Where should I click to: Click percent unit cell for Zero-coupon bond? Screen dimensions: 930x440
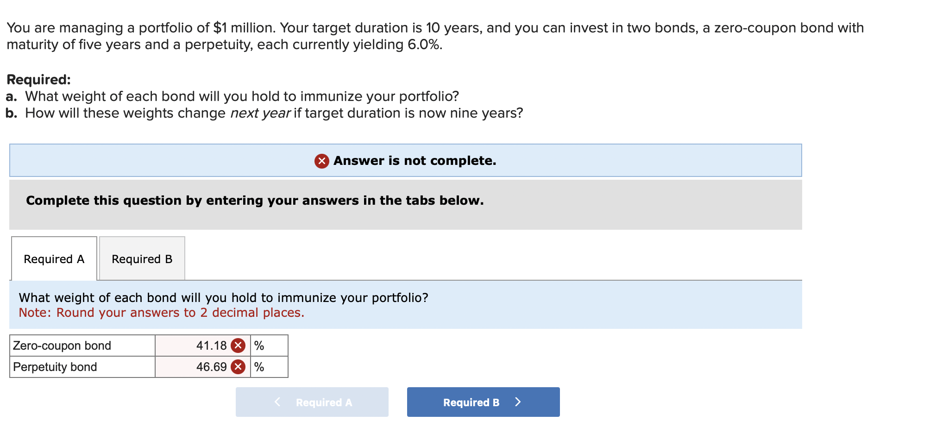click(x=269, y=346)
